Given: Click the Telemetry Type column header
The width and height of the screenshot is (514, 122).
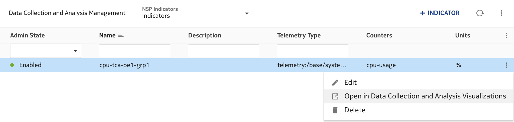Looking at the screenshot, I should [299, 35].
